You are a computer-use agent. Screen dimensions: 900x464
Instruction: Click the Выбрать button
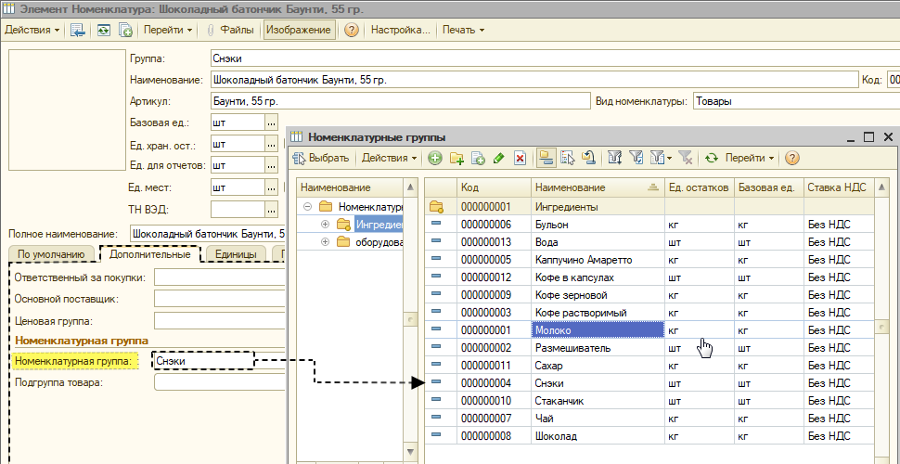pos(321,158)
